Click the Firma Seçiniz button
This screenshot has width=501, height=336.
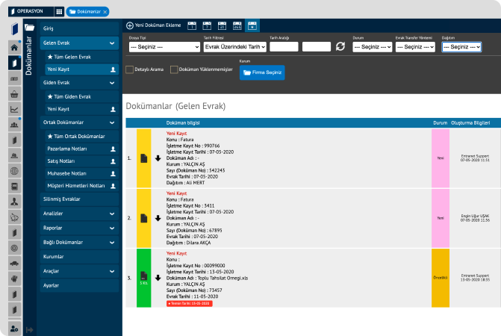262,72
